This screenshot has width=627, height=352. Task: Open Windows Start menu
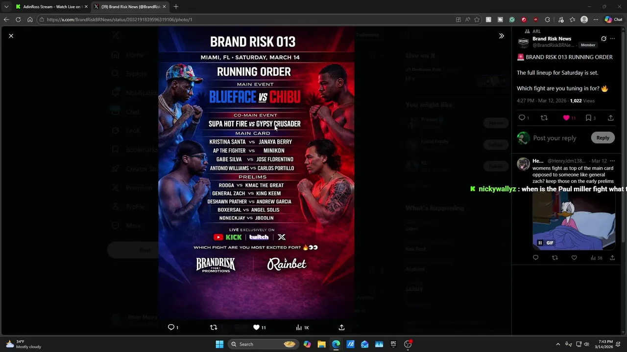tap(219, 344)
